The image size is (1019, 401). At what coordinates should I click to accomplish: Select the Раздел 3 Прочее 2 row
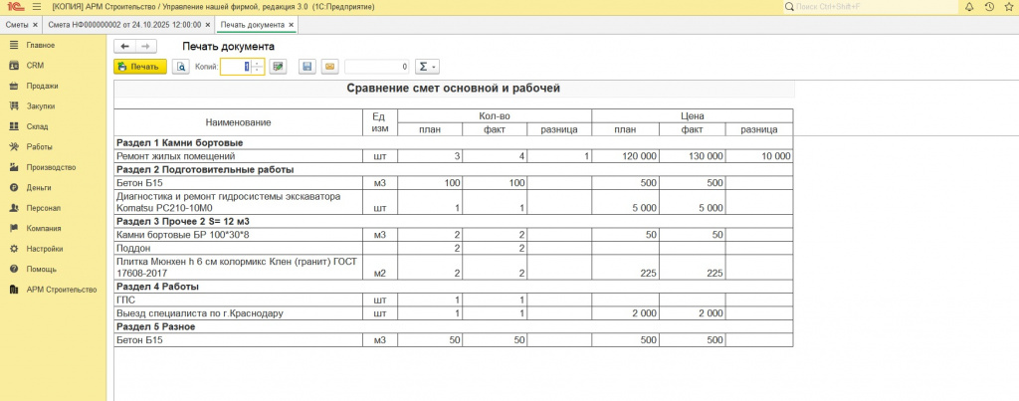[454, 222]
